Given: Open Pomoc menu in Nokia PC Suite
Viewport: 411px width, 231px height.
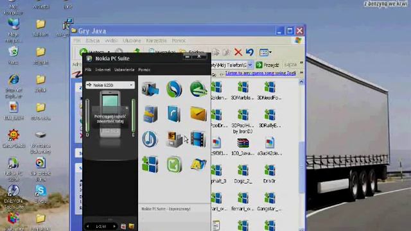Looking at the screenshot, I should [144, 70].
